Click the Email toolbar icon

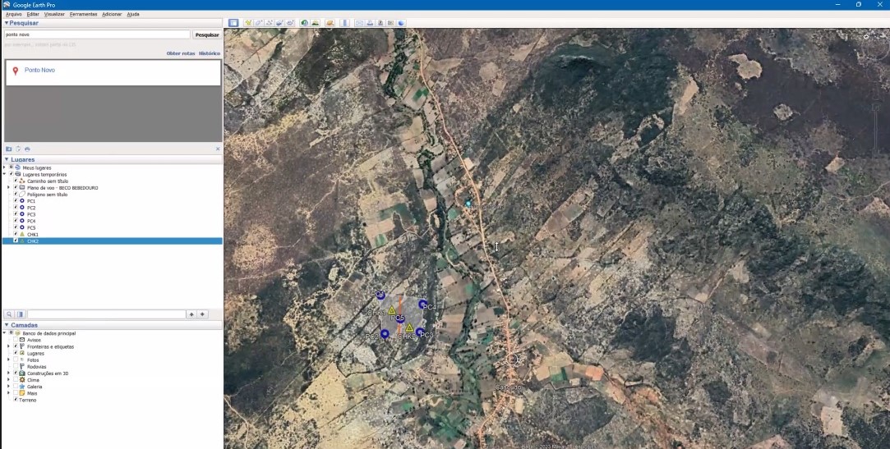[x=359, y=23]
